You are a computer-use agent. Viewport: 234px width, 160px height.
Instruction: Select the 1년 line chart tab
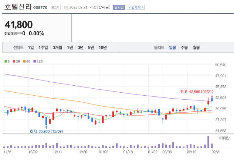[70, 47]
